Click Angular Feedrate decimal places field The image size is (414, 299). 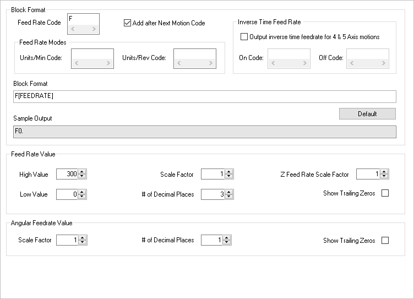[x=212, y=240]
